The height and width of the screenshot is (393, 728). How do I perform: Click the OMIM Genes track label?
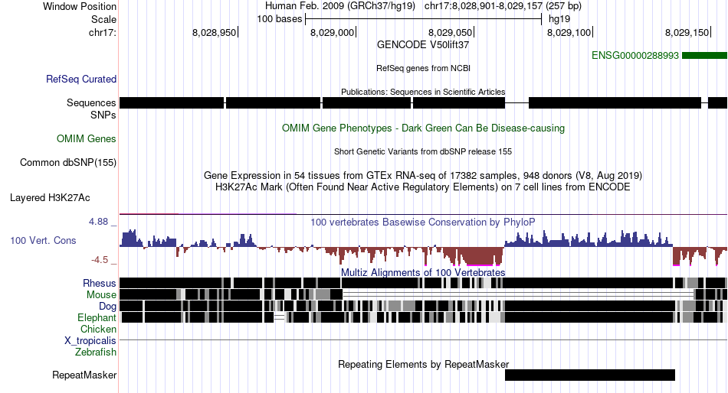(x=87, y=138)
